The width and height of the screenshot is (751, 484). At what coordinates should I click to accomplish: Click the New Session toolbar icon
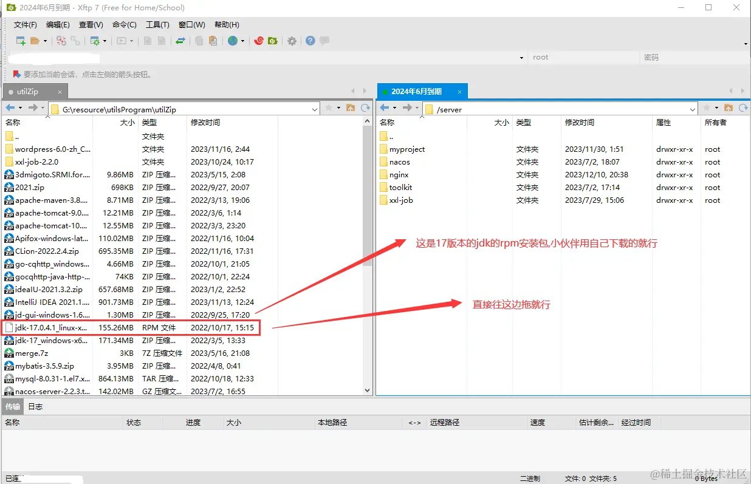[21, 41]
